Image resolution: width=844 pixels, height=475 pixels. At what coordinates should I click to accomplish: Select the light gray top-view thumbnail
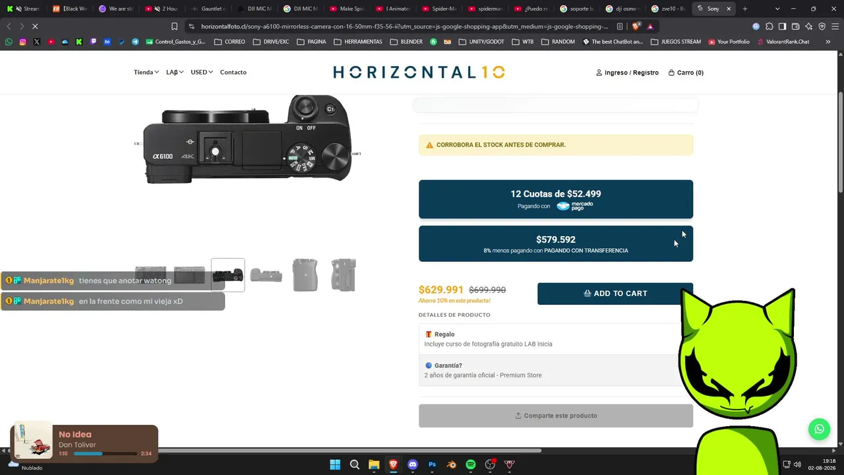[x=266, y=275]
